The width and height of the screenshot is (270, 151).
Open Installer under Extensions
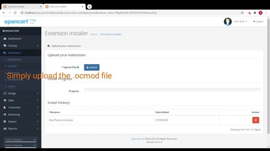tap(13, 66)
